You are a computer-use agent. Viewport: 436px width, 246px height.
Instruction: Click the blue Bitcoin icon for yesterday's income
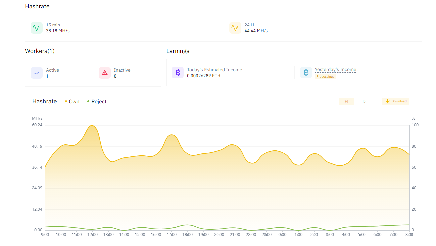click(306, 73)
